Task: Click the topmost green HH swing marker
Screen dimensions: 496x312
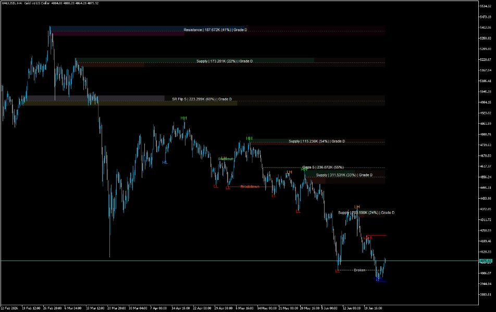Action: (183, 118)
